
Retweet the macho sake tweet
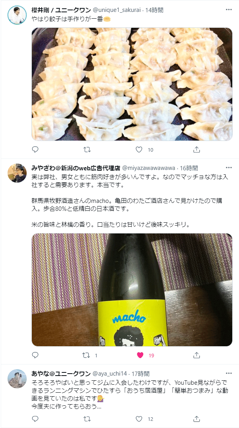(86, 355)
